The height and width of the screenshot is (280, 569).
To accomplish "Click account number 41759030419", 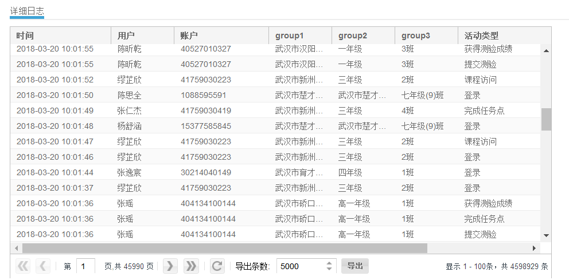I will (206, 111).
